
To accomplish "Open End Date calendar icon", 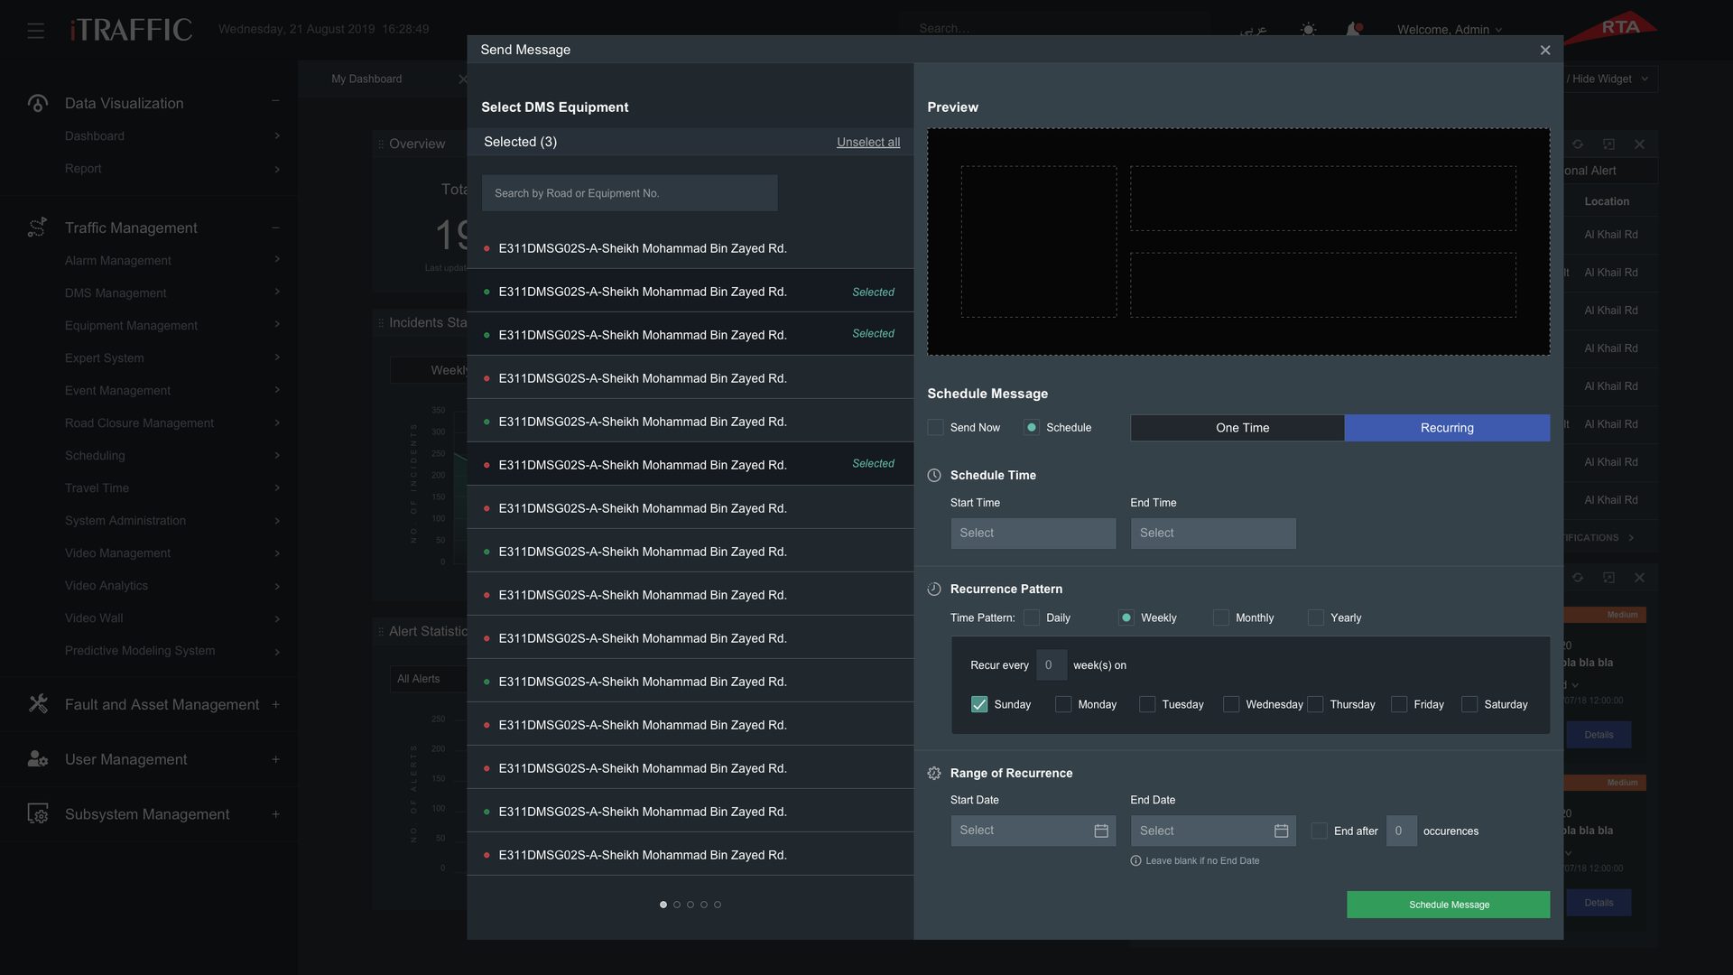I will (x=1281, y=831).
